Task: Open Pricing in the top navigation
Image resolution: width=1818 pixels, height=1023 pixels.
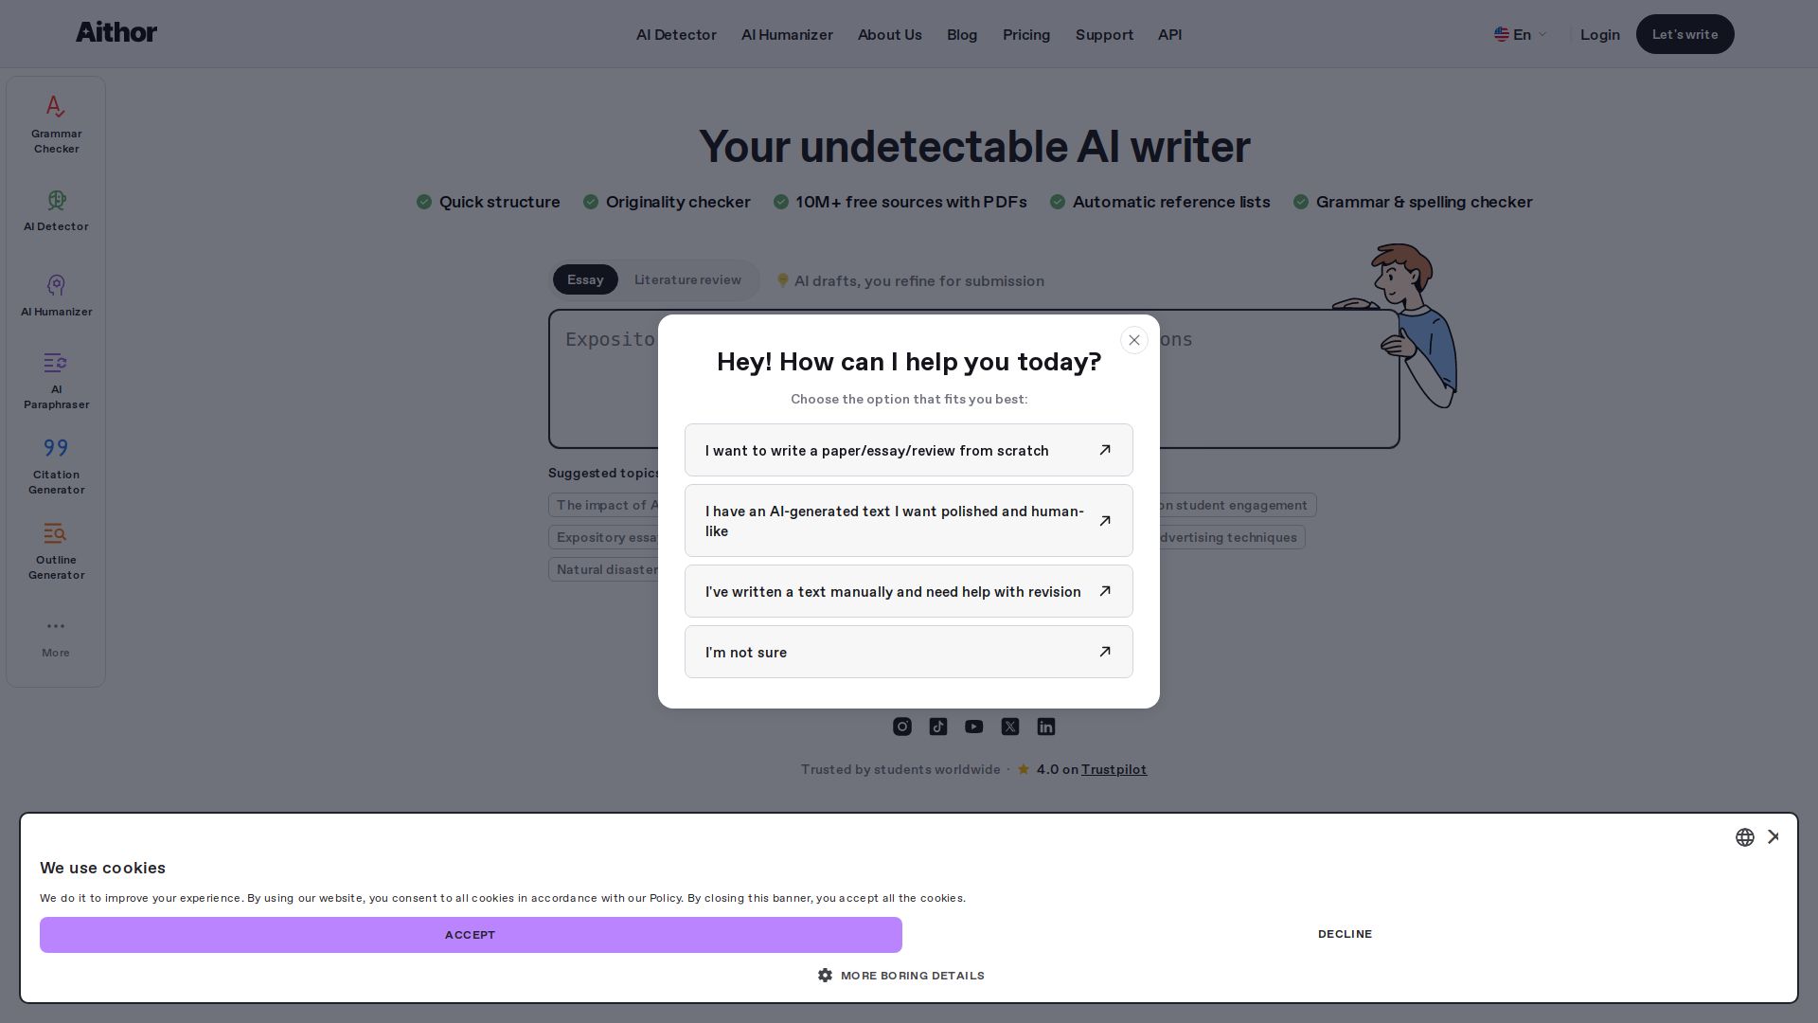Action: 1026,34
